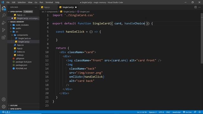Click UTF-8 encoding status item
The height and width of the screenshot is (114, 203).
coord(161,112)
